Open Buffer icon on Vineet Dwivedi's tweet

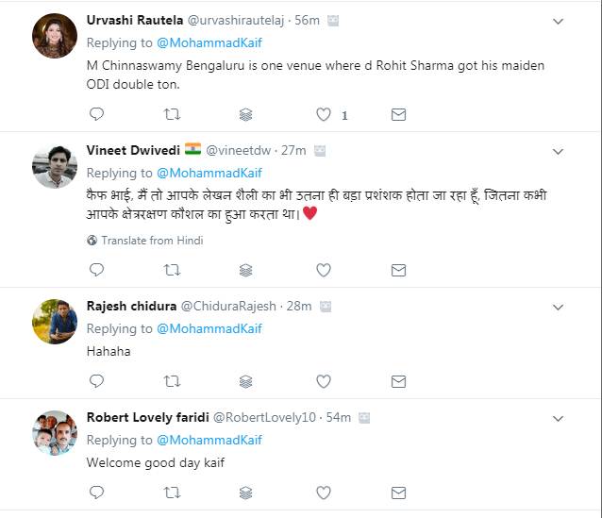coord(246,270)
